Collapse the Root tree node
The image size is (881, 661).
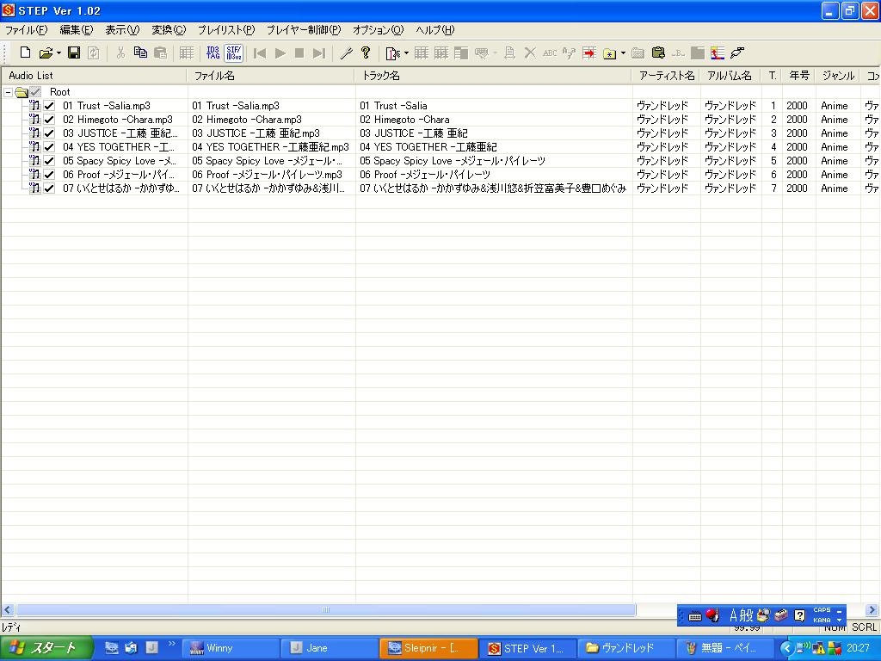tap(9, 92)
